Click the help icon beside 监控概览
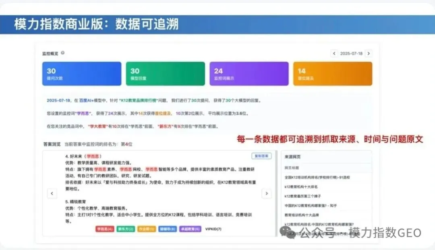Screen dimensions: 435x250 click(x=63, y=53)
